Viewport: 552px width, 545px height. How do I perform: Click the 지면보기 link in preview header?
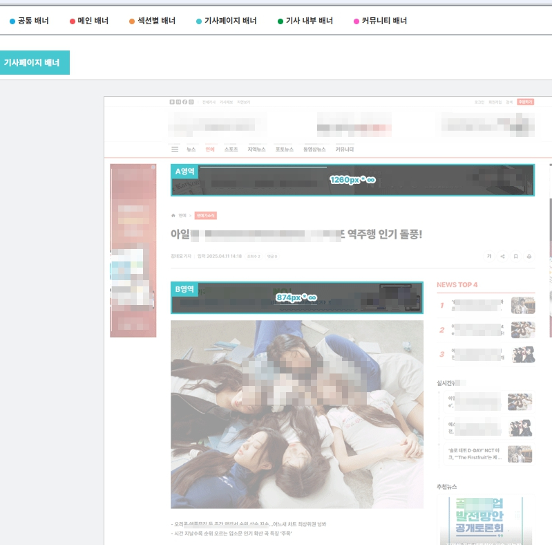[x=244, y=102]
